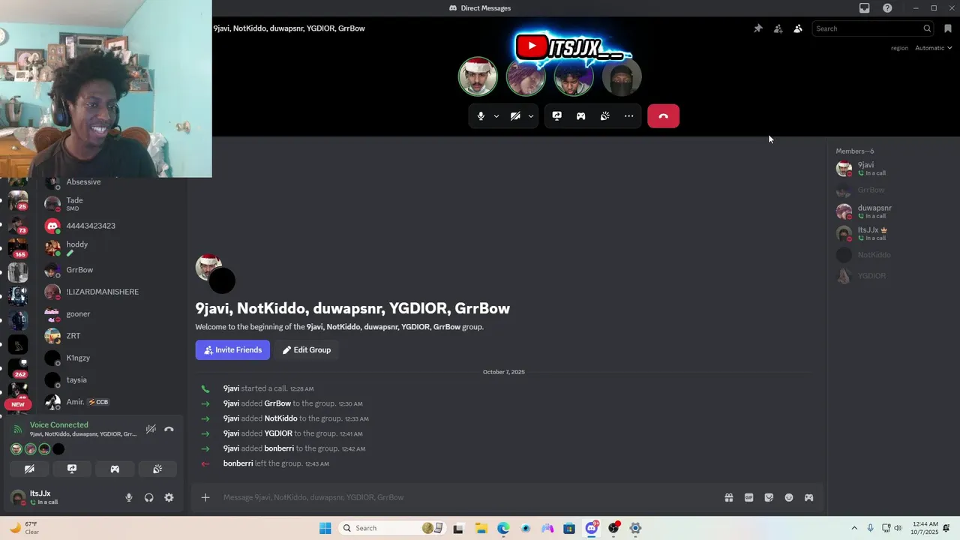This screenshot has width=960, height=540.
Task: Click Voice Connected status text
Action: coord(58,424)
